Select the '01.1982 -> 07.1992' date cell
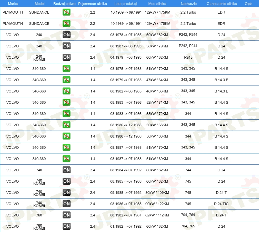259x232 pixels. [126, 226]
